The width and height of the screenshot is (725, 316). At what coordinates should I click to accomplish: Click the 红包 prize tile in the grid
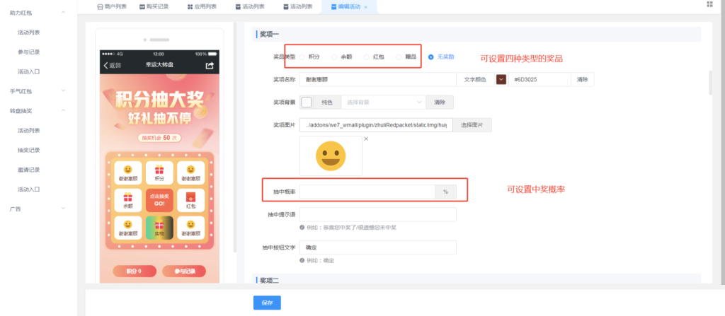190,200
